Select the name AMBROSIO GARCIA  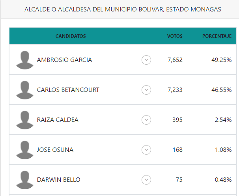point(64,60)
